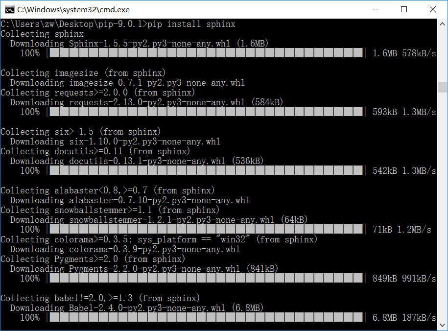448x331 pixels.
Task: Click 'Collecting babel!=2.0,>=1.3' line
Action: pos(100,298)
